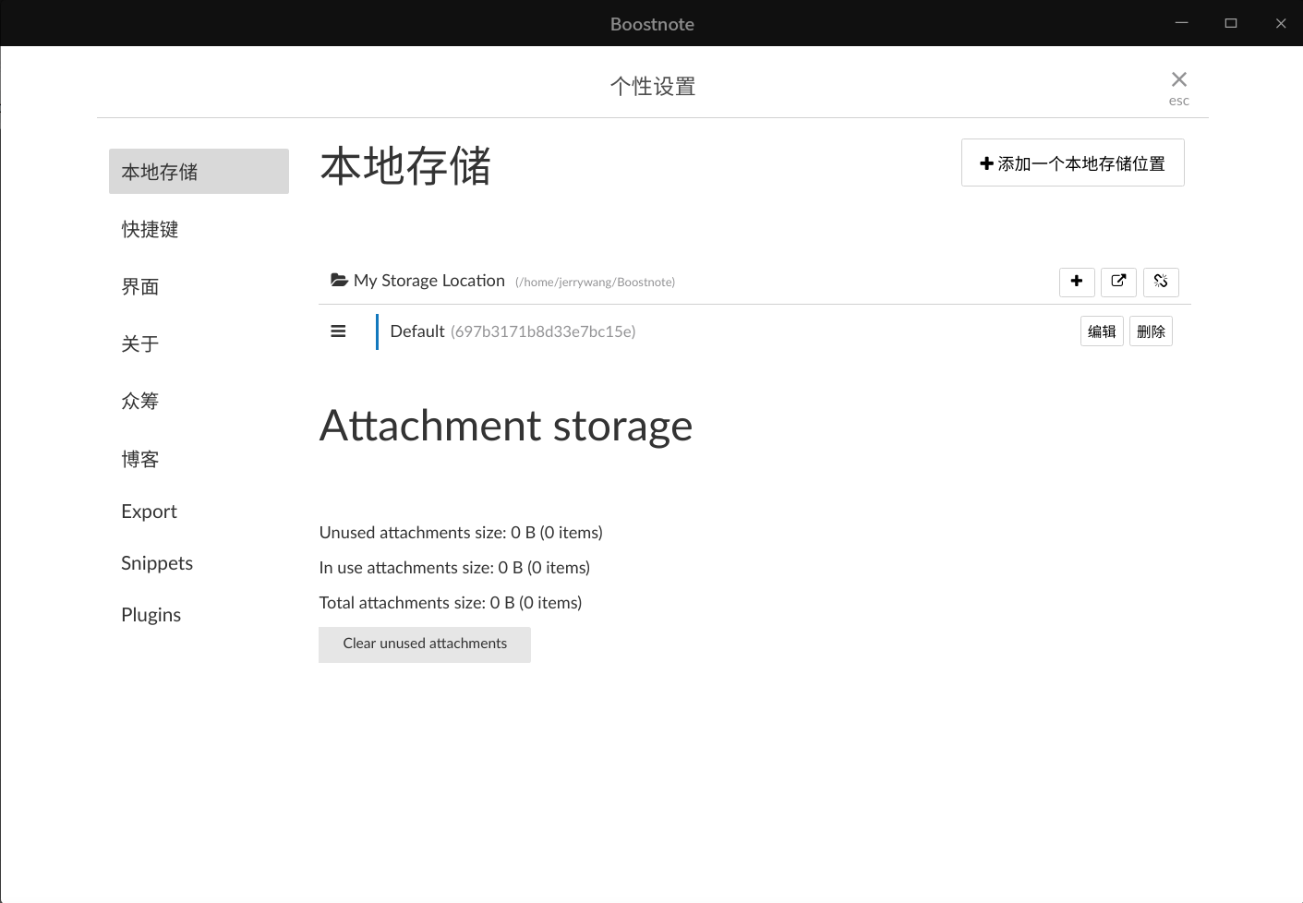Close preferences with the X esc icon
The height and width of the screenshot is (903, 1303).
[1178, 80]
